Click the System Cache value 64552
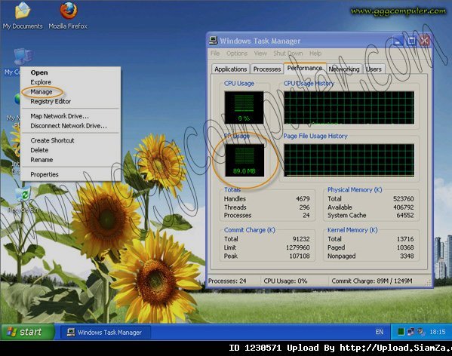This screenshot has width=452, height=356. click(405, 215)
